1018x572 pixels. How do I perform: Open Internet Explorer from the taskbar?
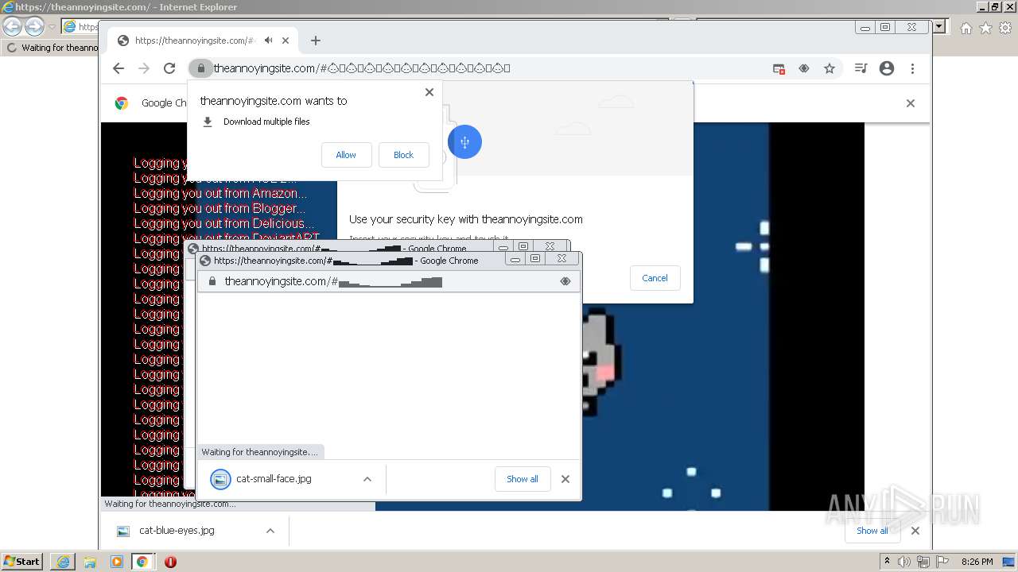[63, 562]
